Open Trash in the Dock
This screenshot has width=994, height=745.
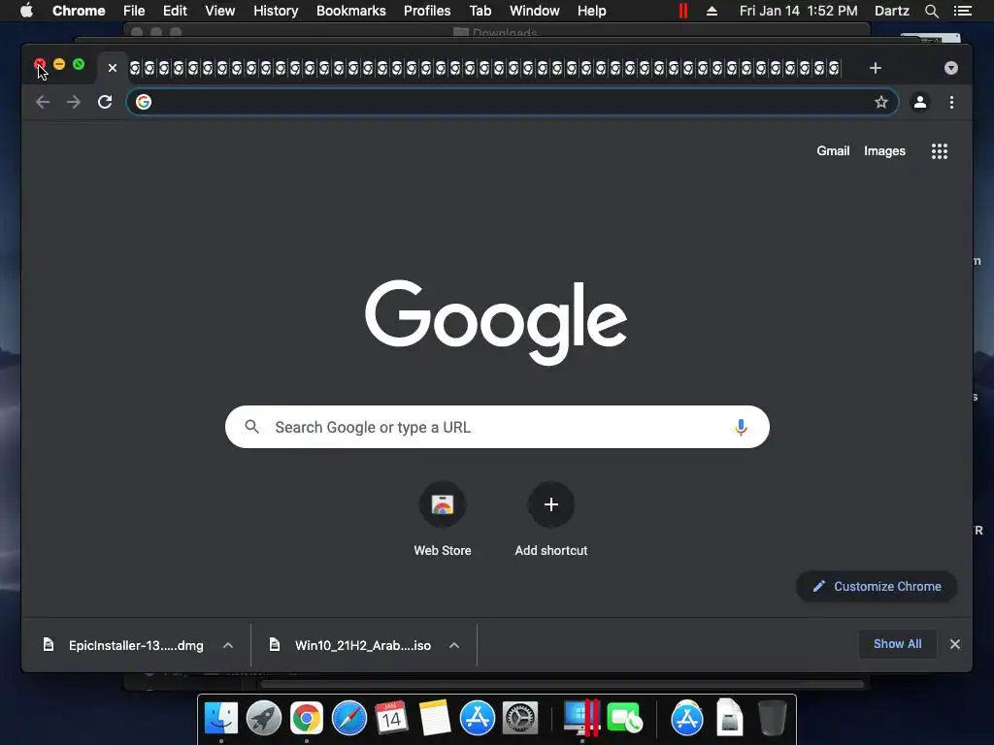[x=772, y=719]
